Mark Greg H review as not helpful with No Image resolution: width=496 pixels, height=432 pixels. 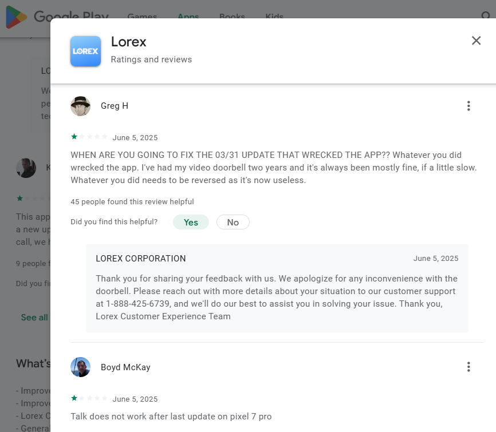tap(233, 222)
